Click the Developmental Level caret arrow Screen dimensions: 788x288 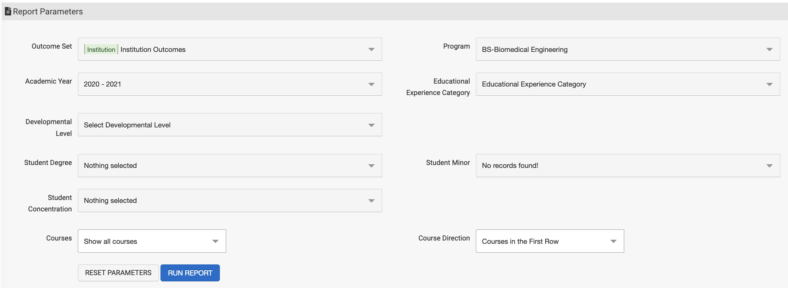click(x=371, y=125)
